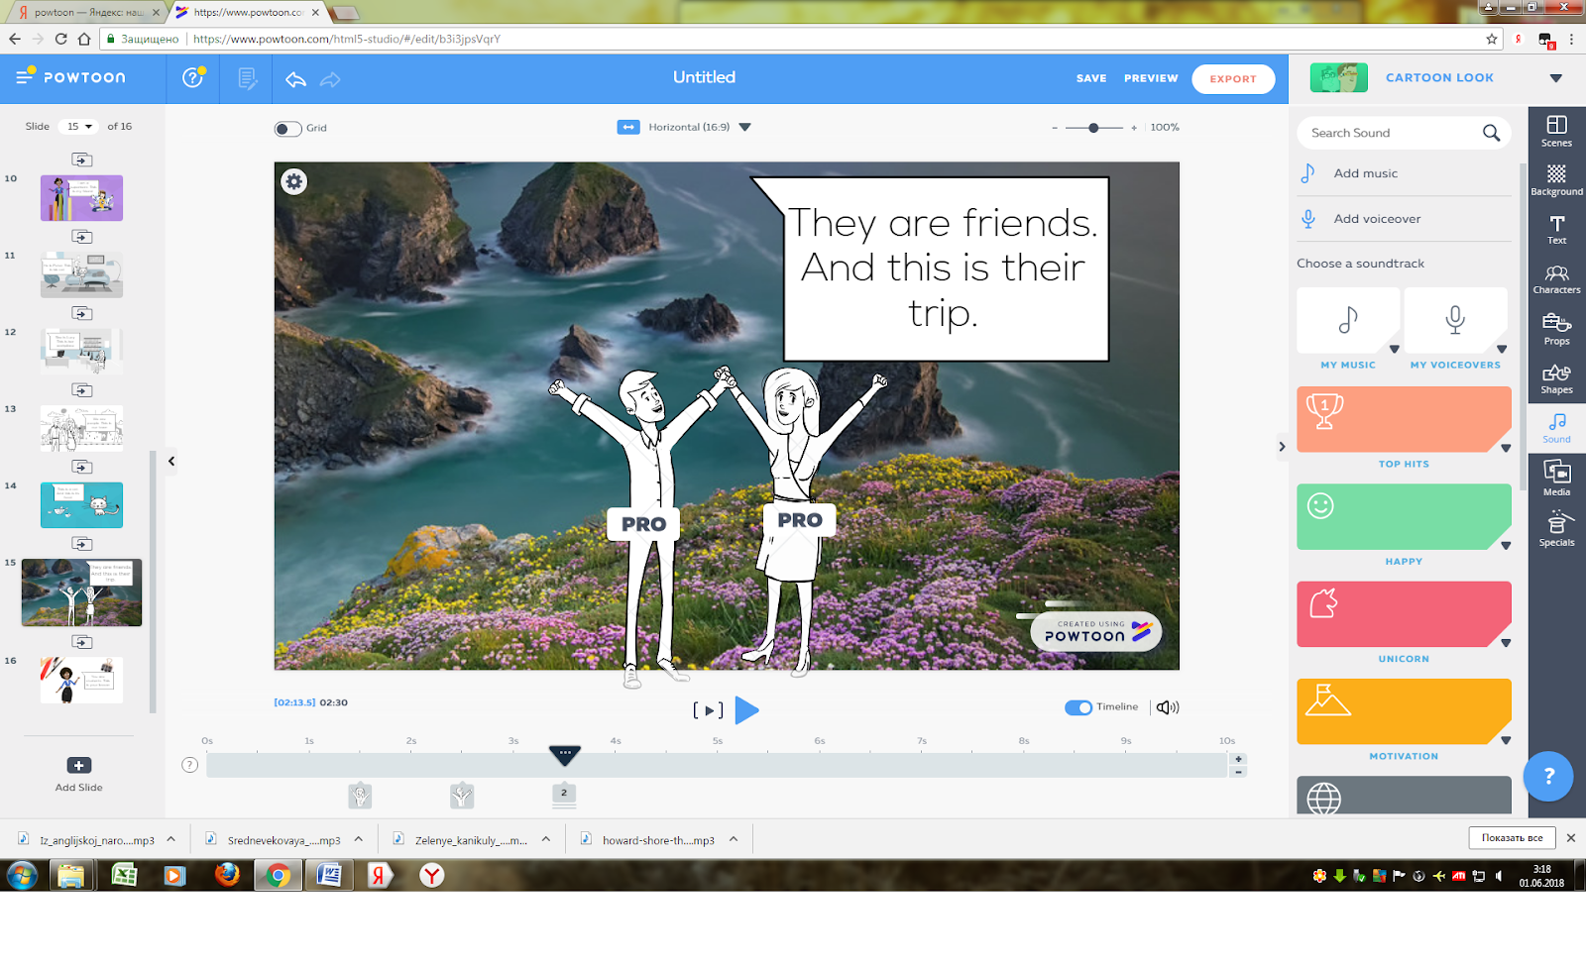Toggle the Timeline switch
The height and width of the screenshot is (965, 1586).
pos(1078,707)
